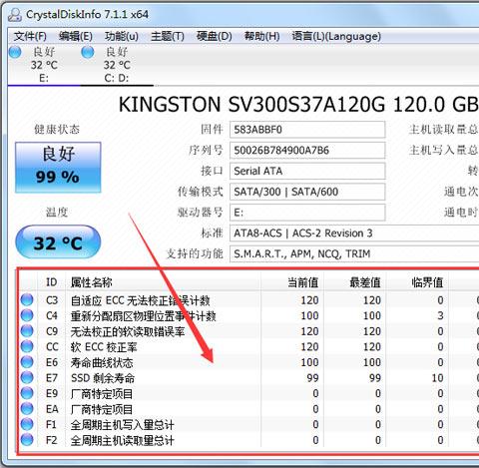The height and width of the screenshot is (468, 479).
Task: Click status orb for attribute E9
Action: tap(27, 393)
